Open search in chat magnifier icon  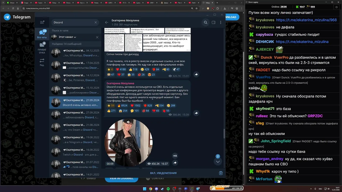(x=205, y=22)
